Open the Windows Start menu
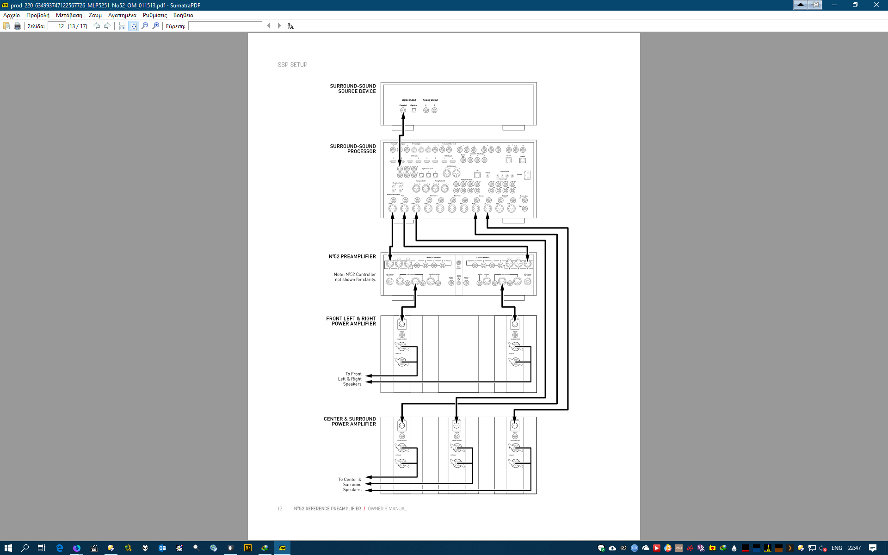The image size is (888, 555). click(8, 548)
